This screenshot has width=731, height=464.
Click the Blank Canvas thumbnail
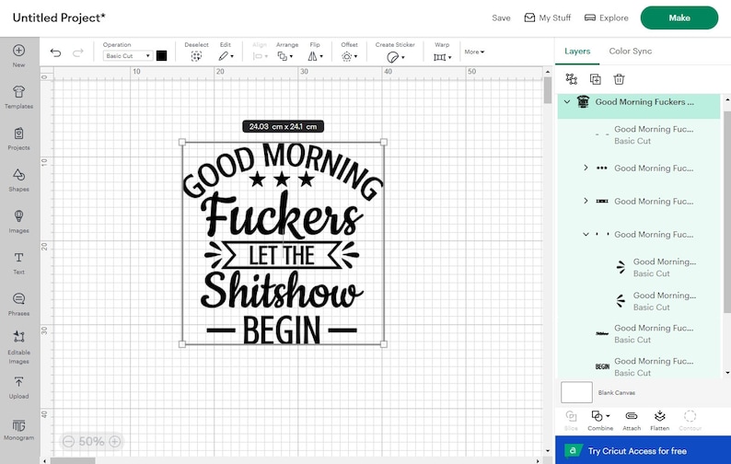[x=576, y=392]
